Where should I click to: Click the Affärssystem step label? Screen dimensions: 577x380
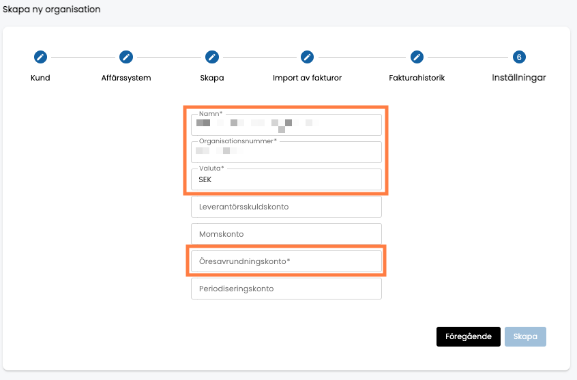pos(126,78)
